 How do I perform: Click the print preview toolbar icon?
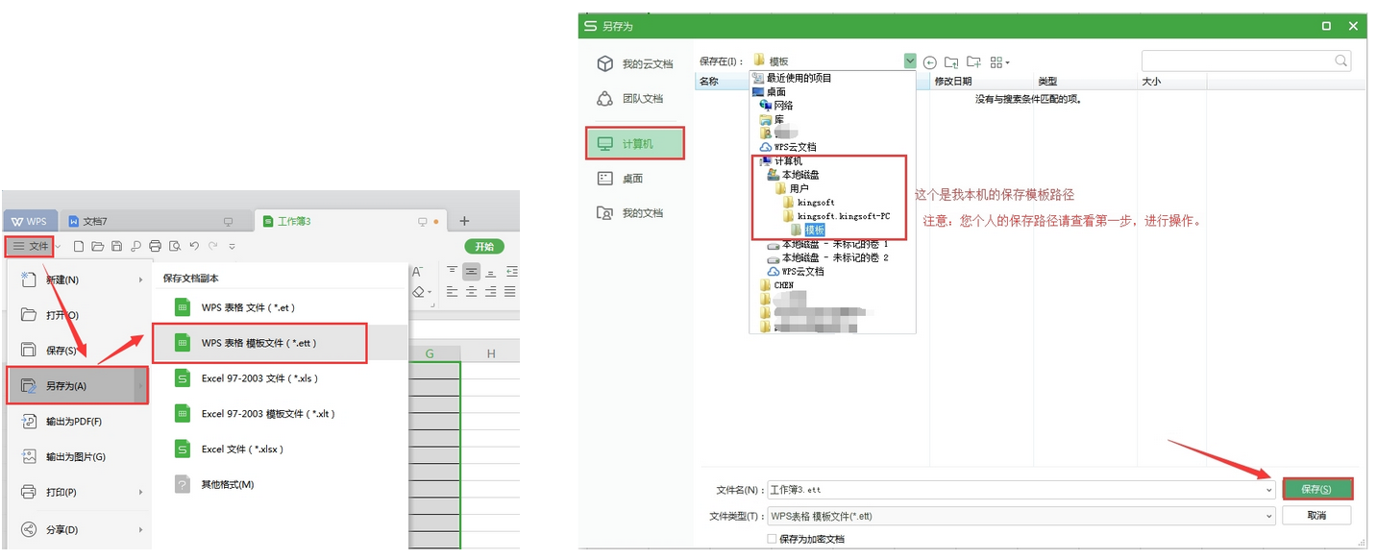point(174,247)
